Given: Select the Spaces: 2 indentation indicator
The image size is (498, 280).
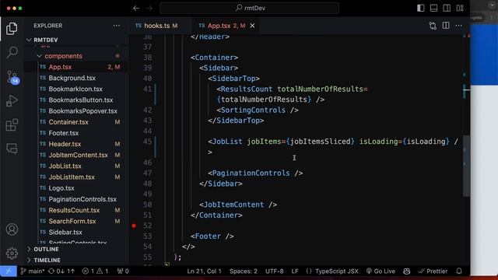Looking at the screenshot, I should point(244,271).
